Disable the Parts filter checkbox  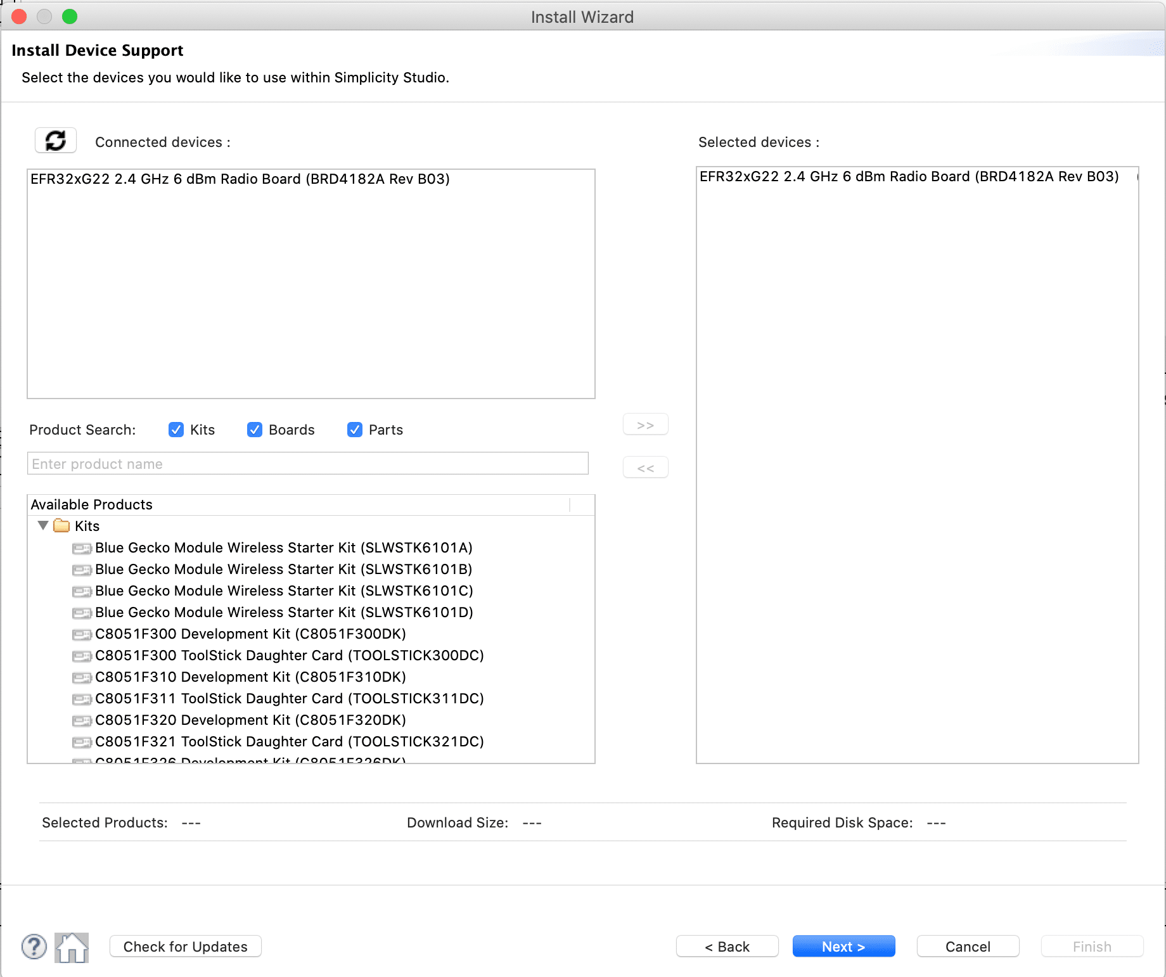coord(355,430)
